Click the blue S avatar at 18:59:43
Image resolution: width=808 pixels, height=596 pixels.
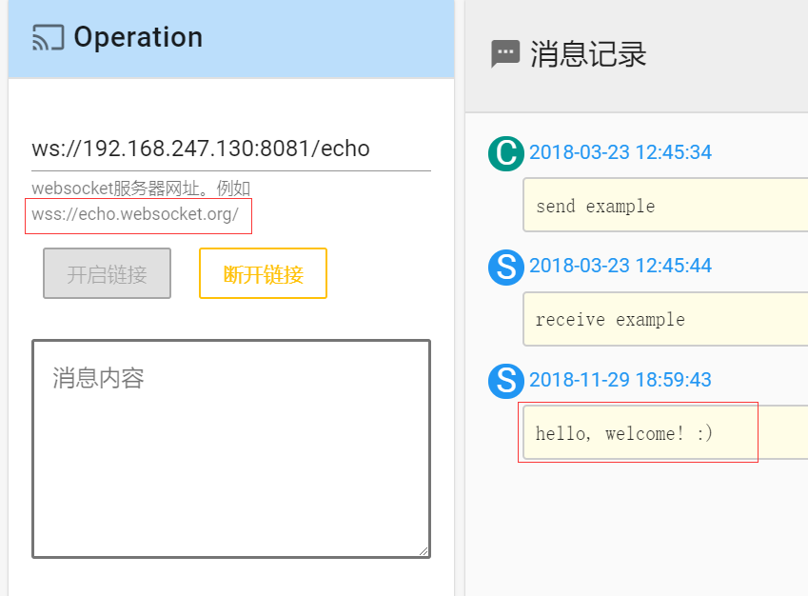(x=505, y=380)
